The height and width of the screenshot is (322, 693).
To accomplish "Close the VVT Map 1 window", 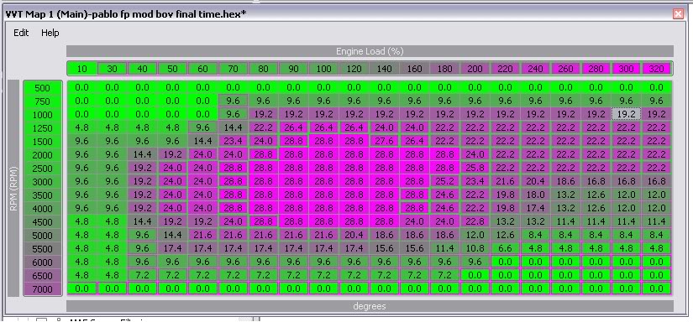I will coord(678,14).
